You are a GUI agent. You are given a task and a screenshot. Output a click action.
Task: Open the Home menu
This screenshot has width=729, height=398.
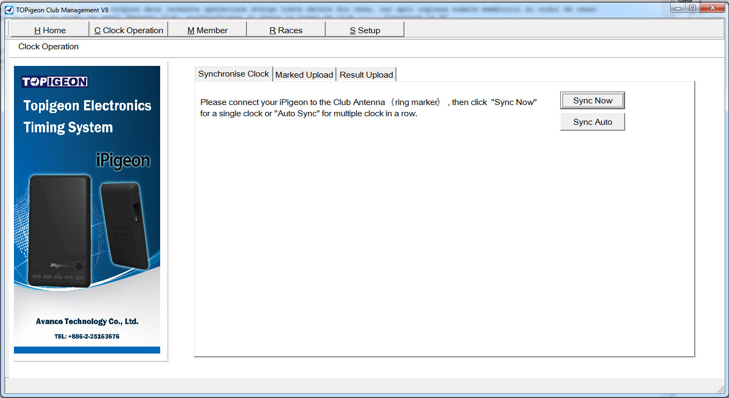pos(50,31)
